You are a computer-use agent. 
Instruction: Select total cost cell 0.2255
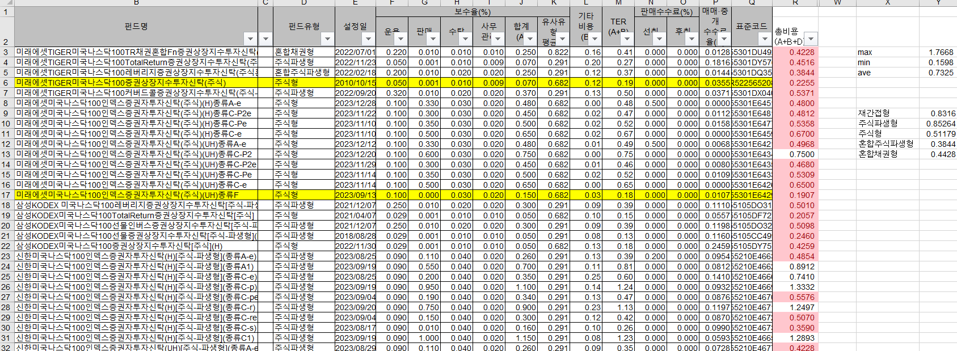click(795, 83)
